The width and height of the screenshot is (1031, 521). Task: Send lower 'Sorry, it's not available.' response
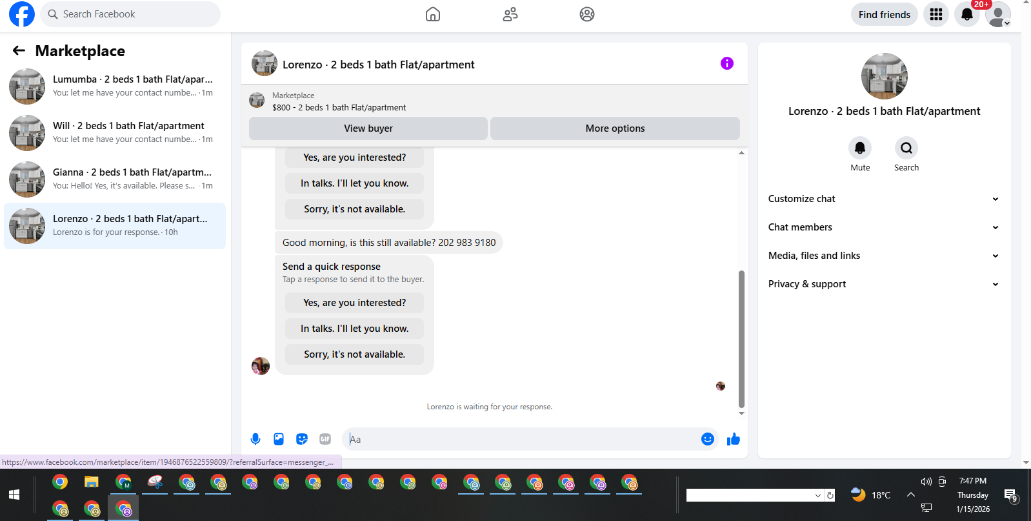click(355, 354)
